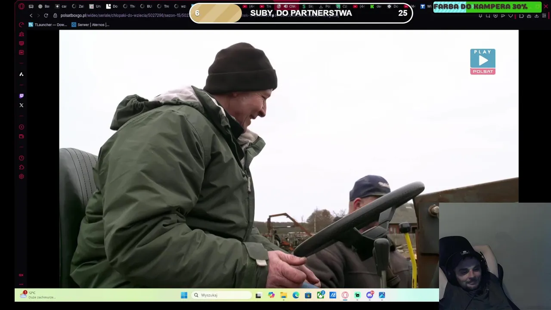Switch to the 'The' browser tab
551x310 pixels.
click(x=129, y=6)
